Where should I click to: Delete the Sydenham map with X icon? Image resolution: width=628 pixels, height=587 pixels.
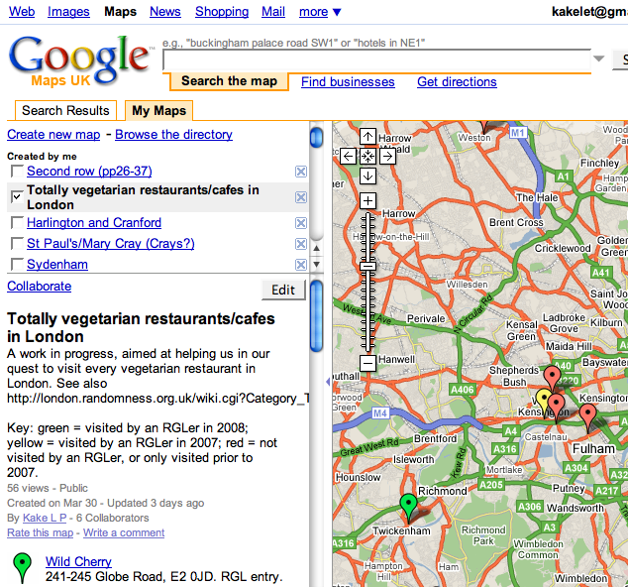pyautogui.click(x=301, y=265)
